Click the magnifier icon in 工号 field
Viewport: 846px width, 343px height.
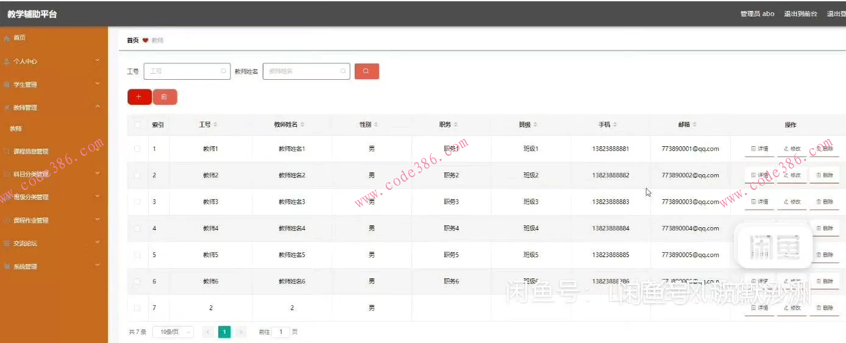click(224, 71)
